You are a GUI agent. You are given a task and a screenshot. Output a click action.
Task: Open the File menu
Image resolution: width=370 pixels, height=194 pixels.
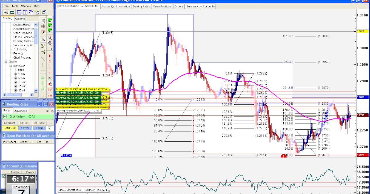[6, 6]
